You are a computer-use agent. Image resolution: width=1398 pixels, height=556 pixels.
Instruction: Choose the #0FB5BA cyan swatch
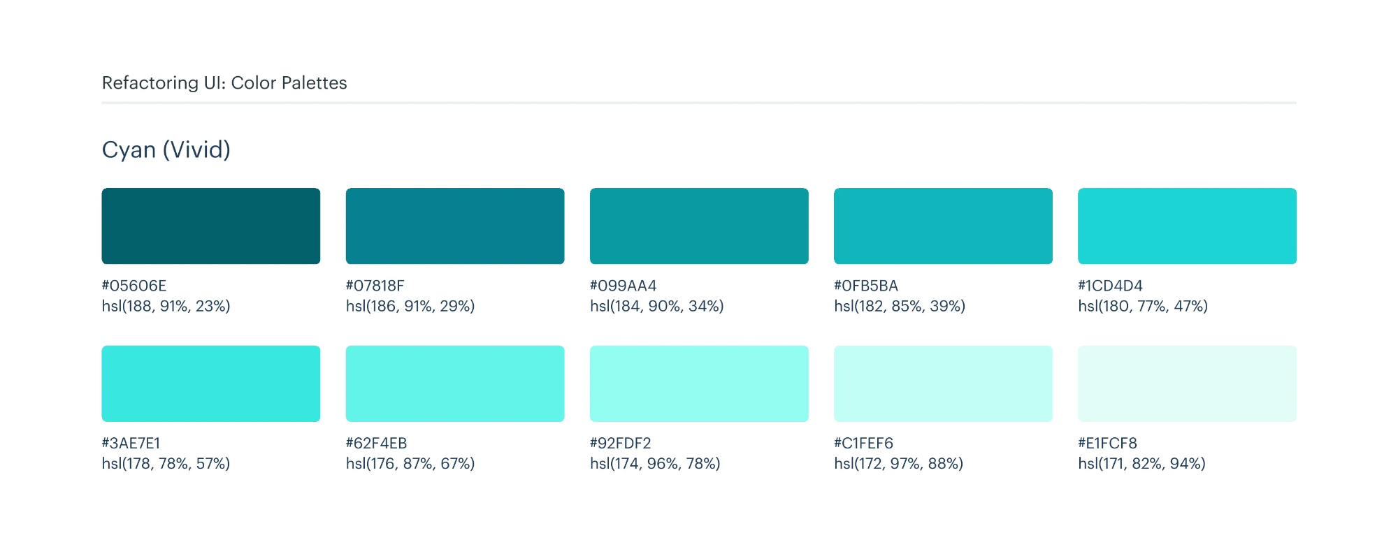[x=943, y=226]
